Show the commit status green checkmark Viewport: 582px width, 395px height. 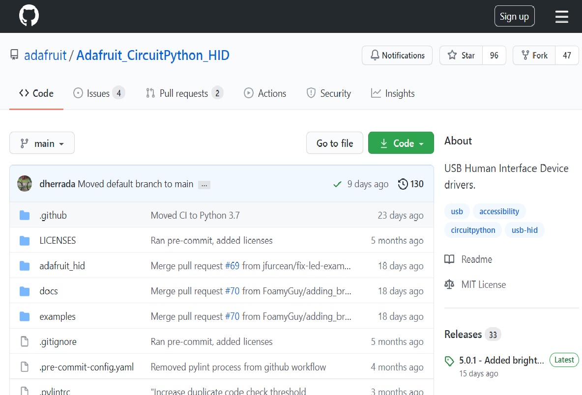coord(337,184)
